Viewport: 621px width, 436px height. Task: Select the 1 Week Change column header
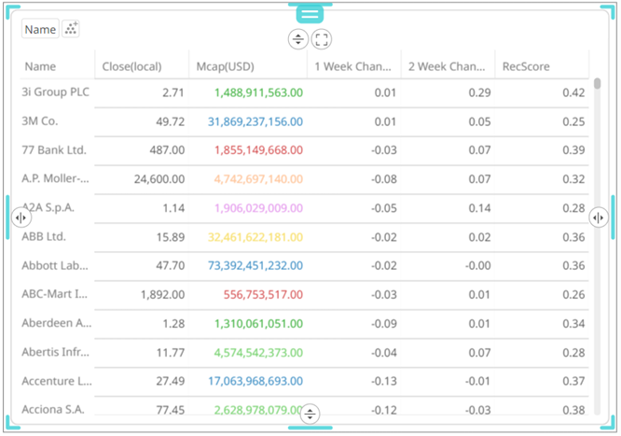[x=352, y=66]
